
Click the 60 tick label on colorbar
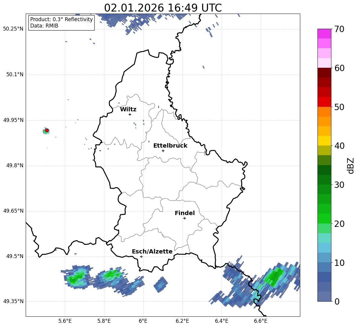click(x=339, y=68)
